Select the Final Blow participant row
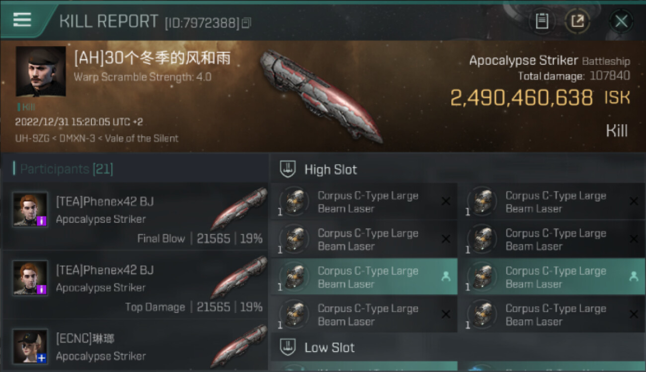 coord(136,217)
